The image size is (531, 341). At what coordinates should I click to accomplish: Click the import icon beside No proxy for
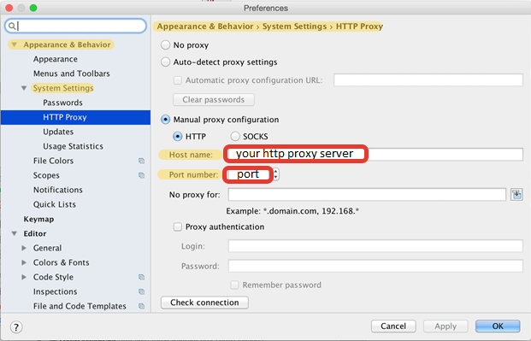point(516,195)
